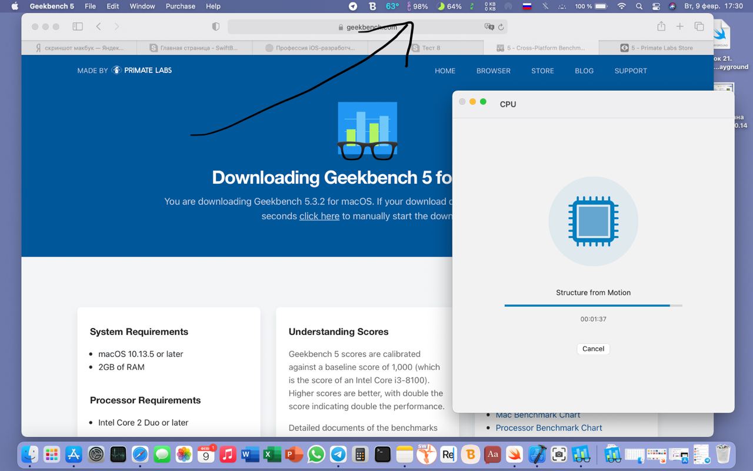Open the Purchase menu
This screenshot has width=753, height=471.
pyautogui.click(x=181, y=6)
